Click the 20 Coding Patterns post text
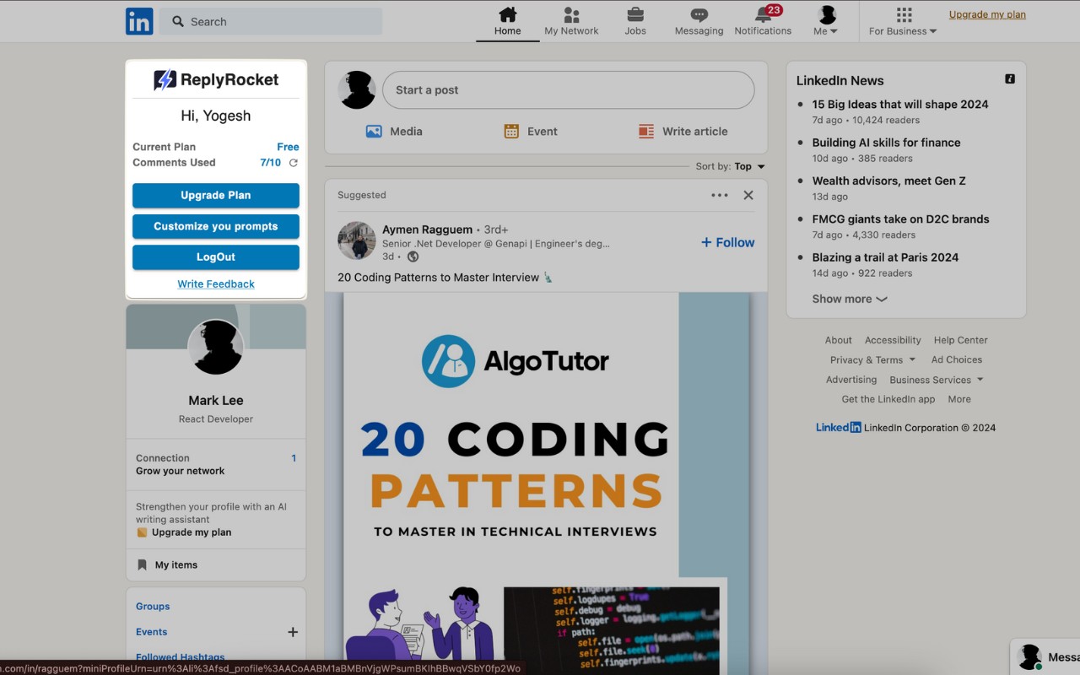The image size is (1080, 675). [x=445, y=278]
